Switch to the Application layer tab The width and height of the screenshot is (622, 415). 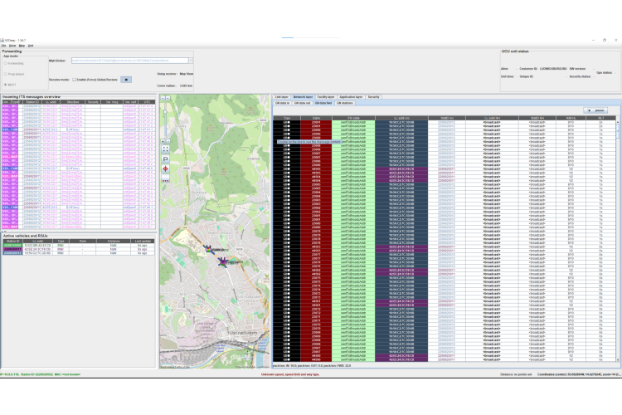(351, 97)
